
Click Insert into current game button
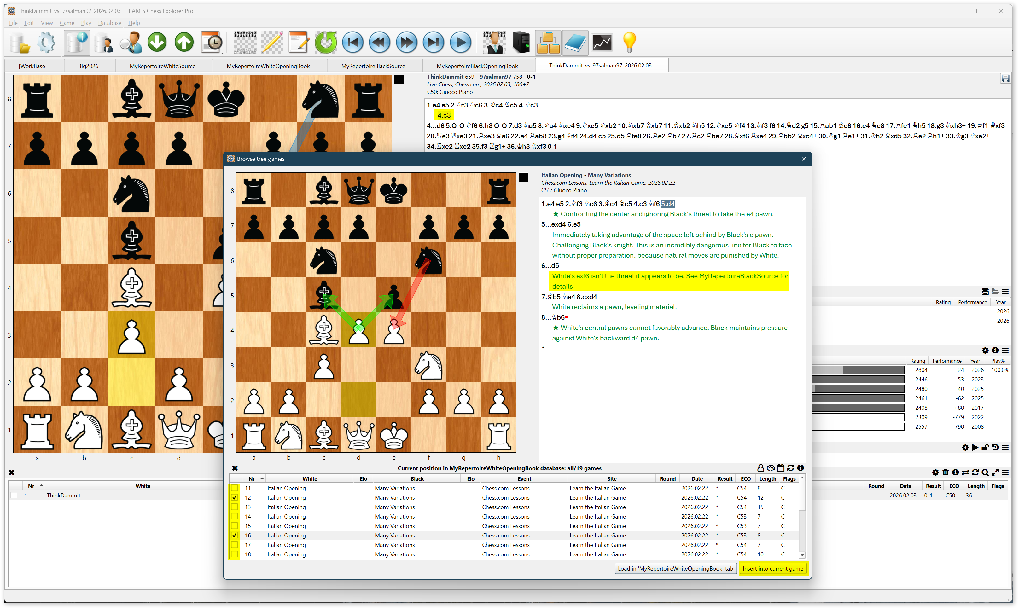click(x=772, y=568)
